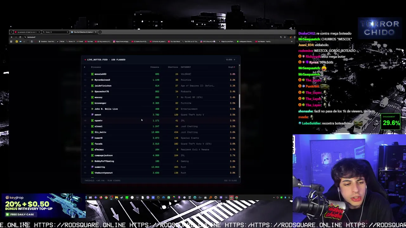Click aenot streamer name
The image size is (406, 228).
click(x=98, y=115)
